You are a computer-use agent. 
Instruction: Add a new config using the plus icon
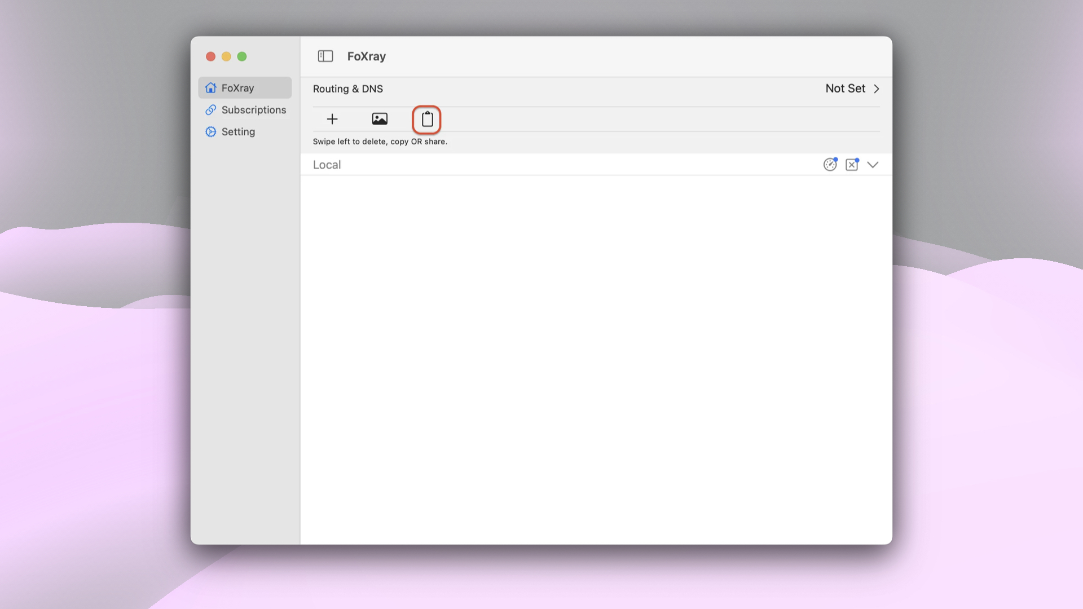point(332,119)
